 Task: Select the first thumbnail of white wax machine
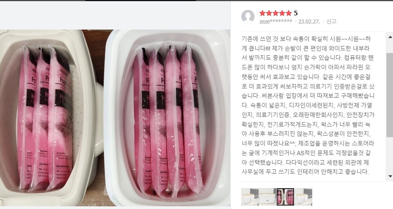(250, 197)
